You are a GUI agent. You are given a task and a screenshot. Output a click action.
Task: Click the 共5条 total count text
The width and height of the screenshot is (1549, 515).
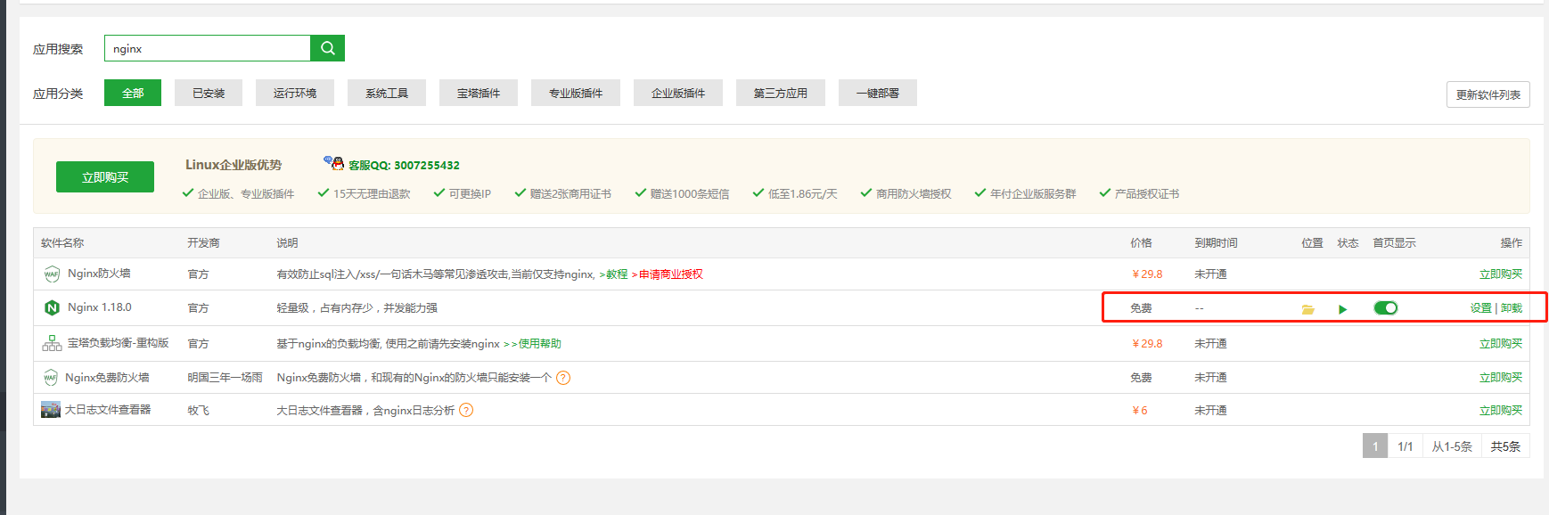click(x=1505, y=446)
